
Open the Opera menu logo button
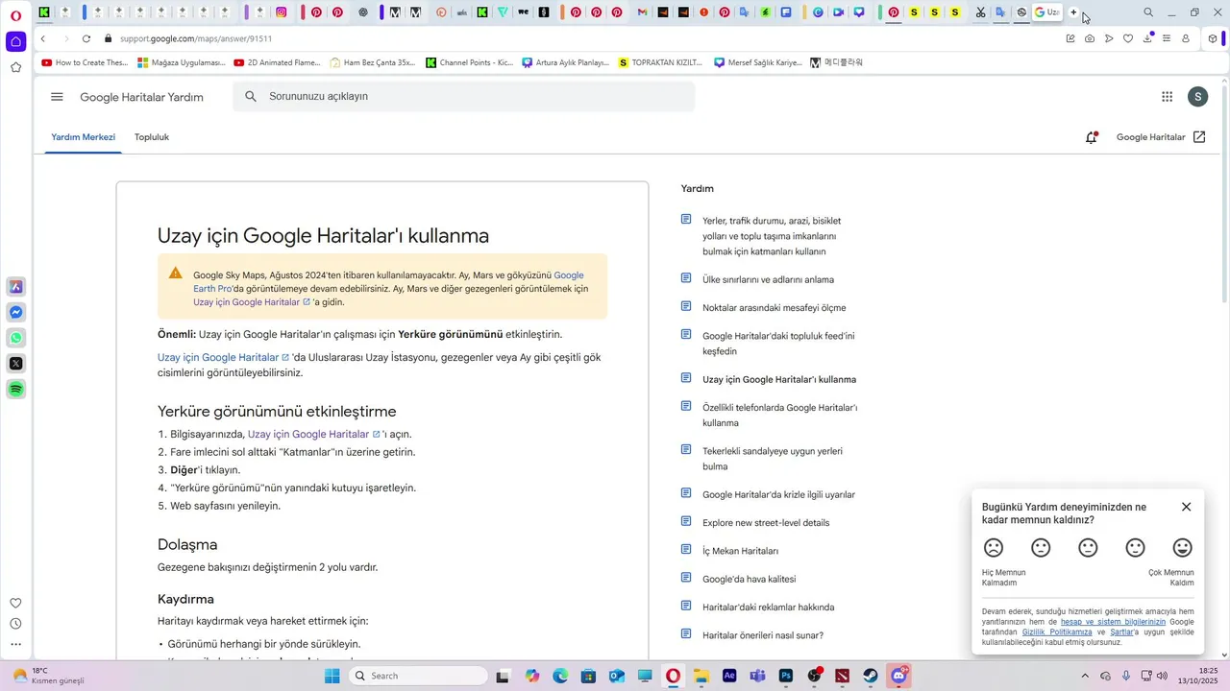15,14
